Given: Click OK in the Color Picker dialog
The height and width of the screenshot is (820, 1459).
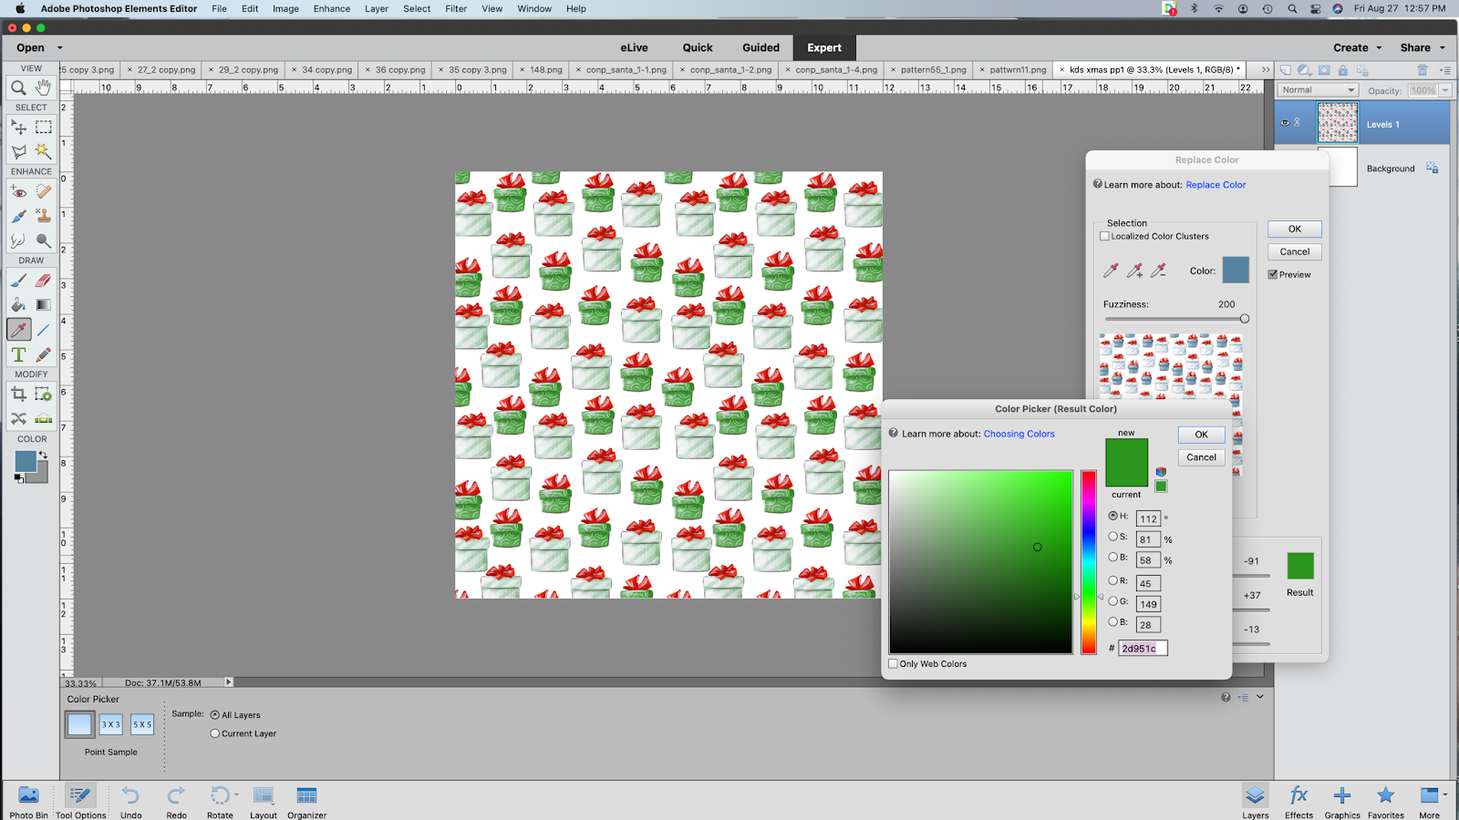Looking at the screenshot, I should (x=1201, y=435).
